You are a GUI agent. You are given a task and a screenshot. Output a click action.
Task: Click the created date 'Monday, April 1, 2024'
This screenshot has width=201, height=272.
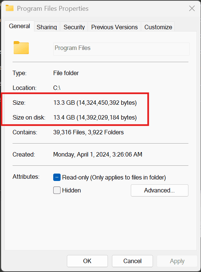[82, 154]
